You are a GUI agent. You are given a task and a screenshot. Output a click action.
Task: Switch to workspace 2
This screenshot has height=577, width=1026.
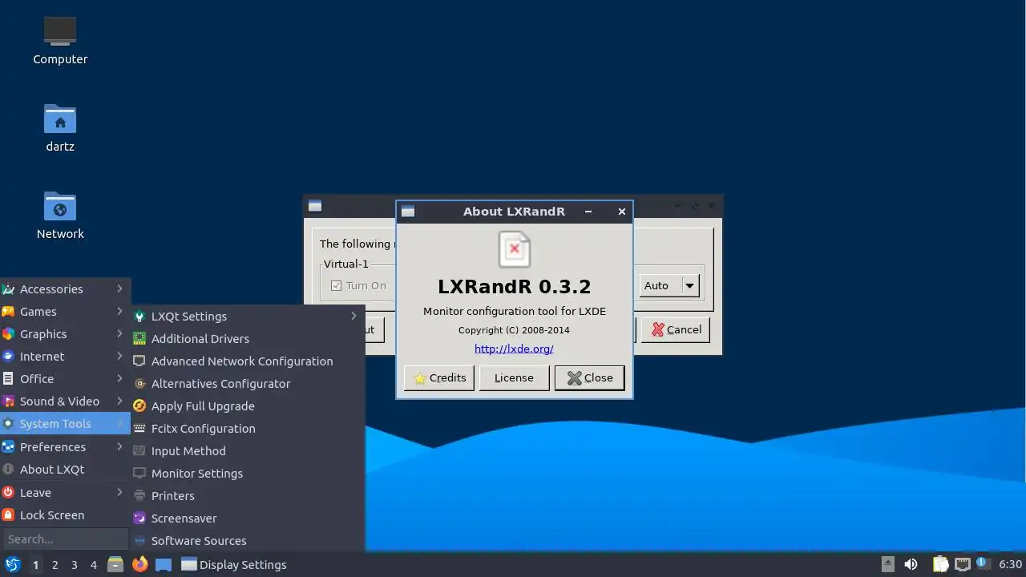55,565
